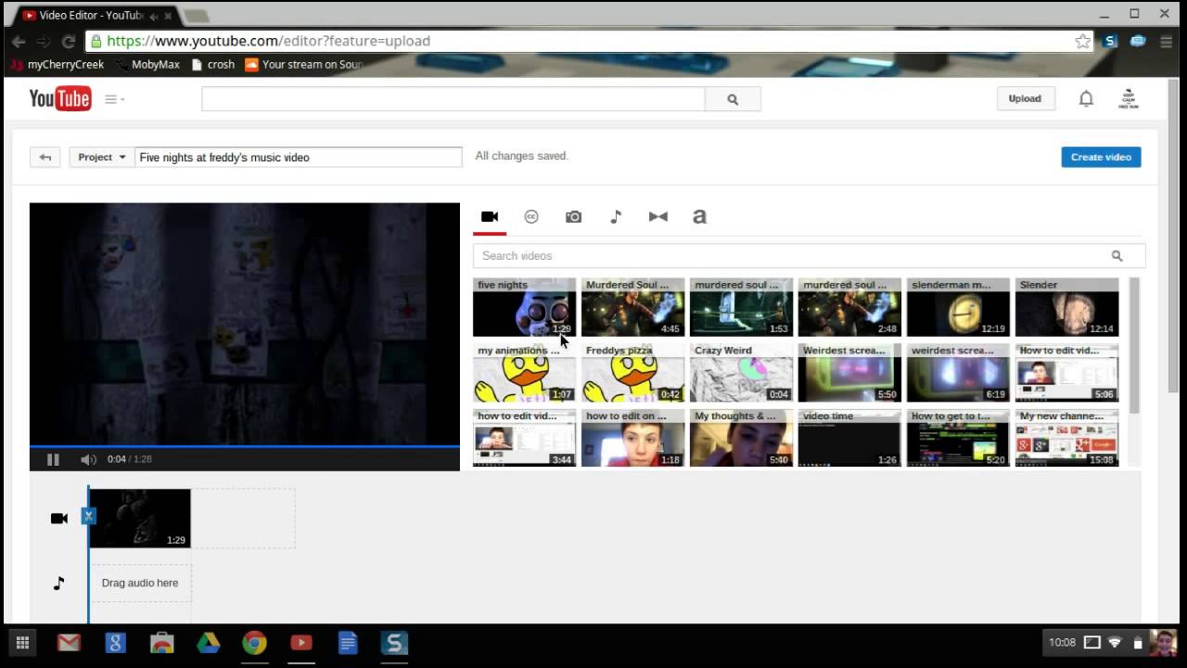Image resolution: width=1187 pixels, height=668 pixels.
Task: Open the crosh bookmark
Action: (212, 65)
